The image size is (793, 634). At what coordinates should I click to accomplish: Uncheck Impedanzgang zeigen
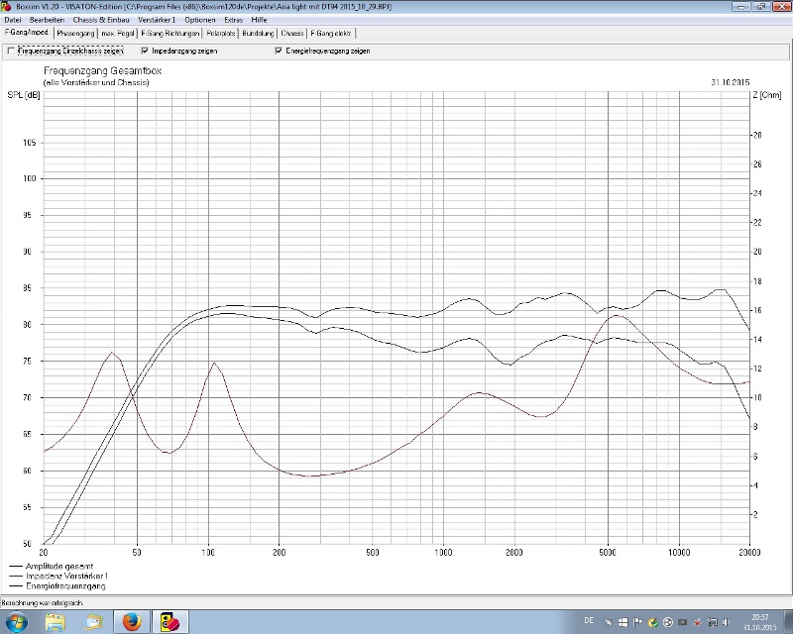[x=145, y=51]
